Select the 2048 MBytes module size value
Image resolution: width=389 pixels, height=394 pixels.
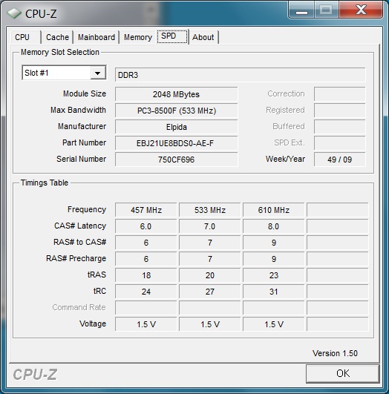(176, 94)
